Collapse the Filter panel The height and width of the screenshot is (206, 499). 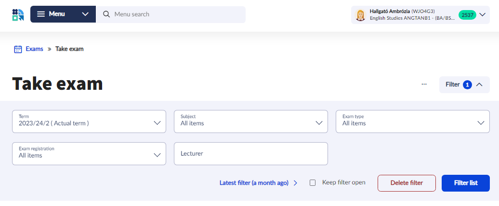click(x=479, y=85)
